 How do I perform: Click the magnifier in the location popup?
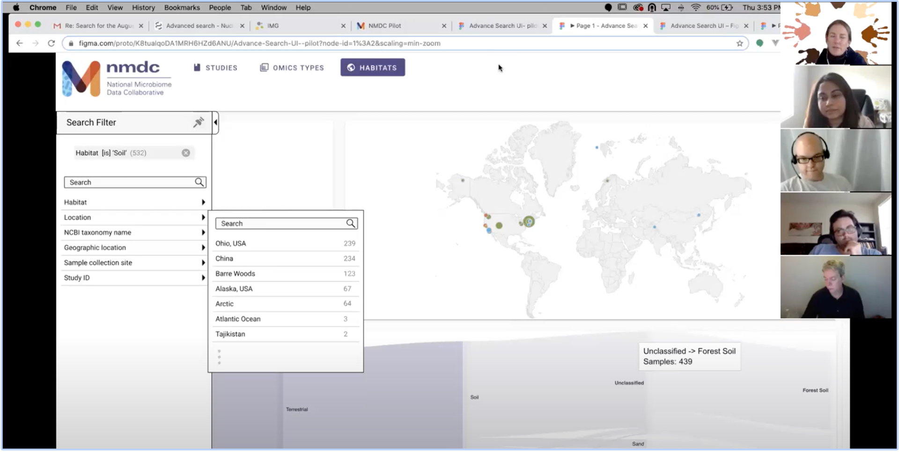pos(351,224)
